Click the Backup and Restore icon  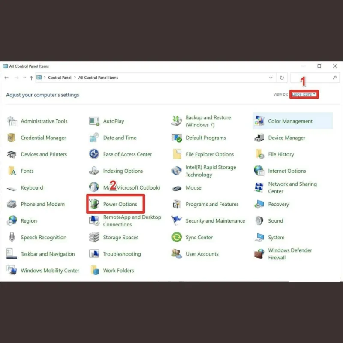pyautogui.click(x=177, y=121)
